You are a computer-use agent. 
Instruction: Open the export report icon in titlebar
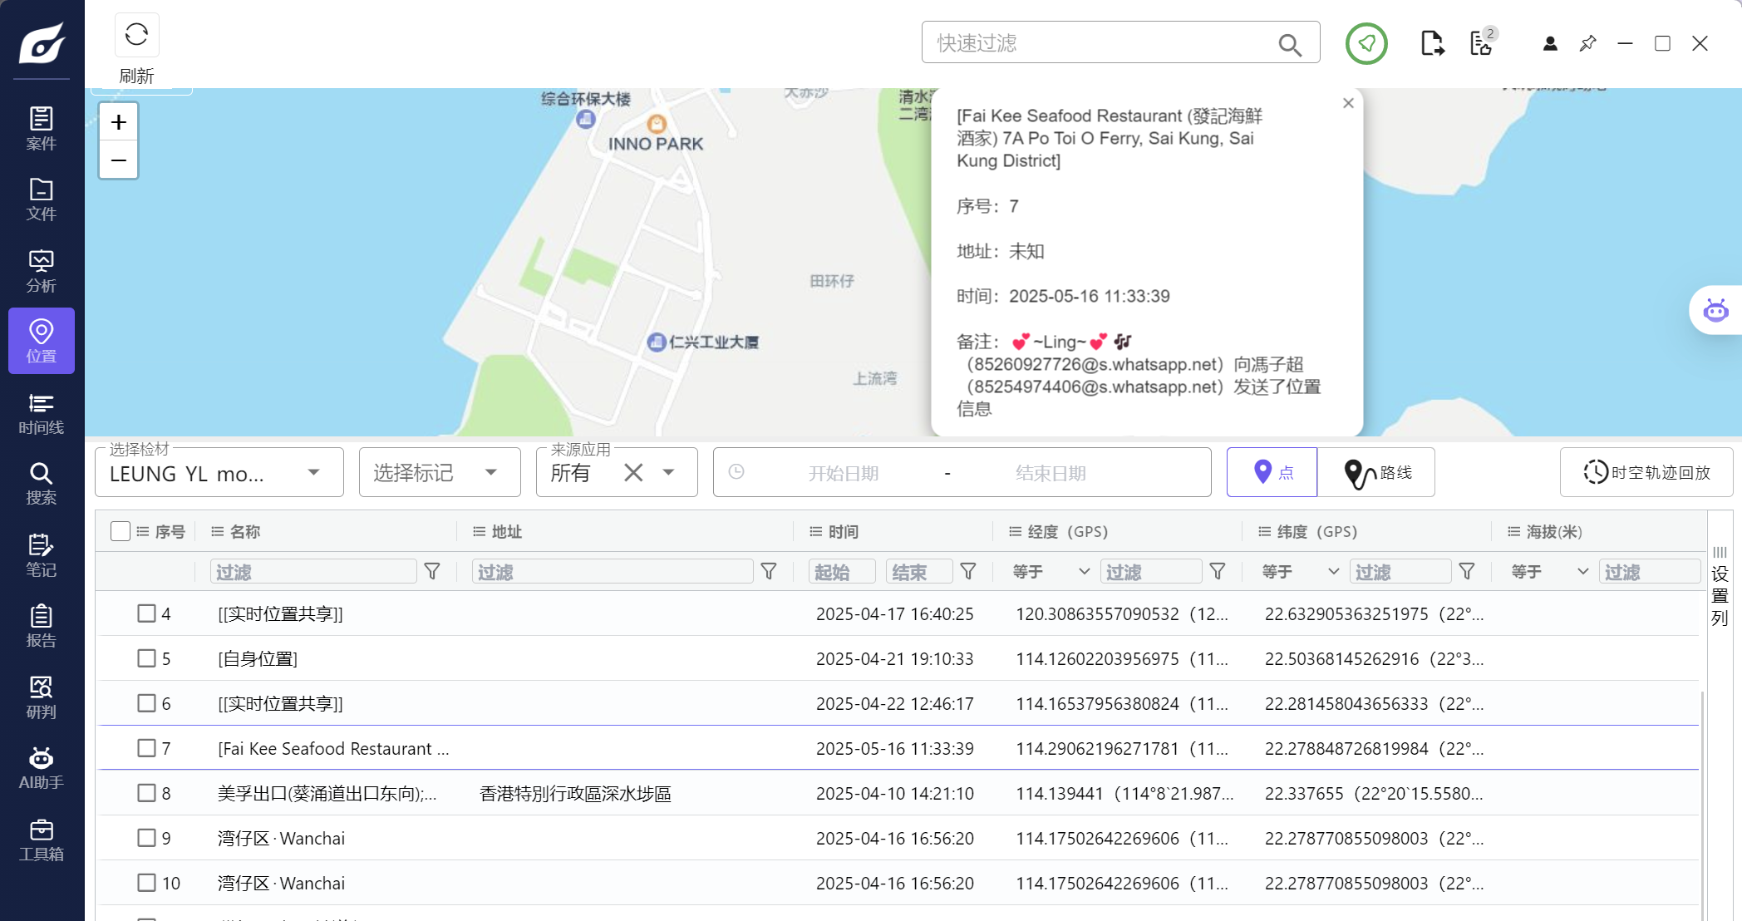[x=1432, y=44]
